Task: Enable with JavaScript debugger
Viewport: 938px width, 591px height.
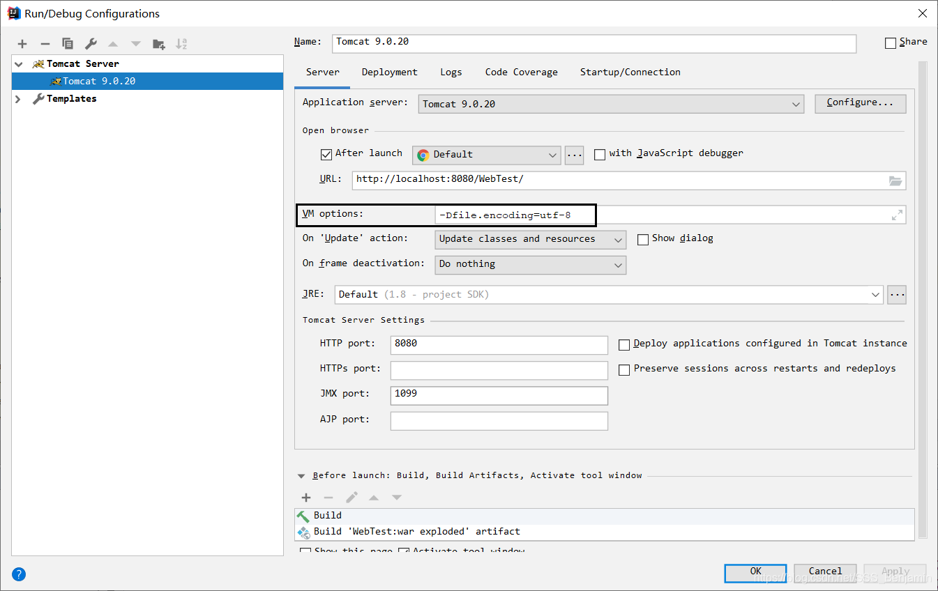Action: [600, 154]
